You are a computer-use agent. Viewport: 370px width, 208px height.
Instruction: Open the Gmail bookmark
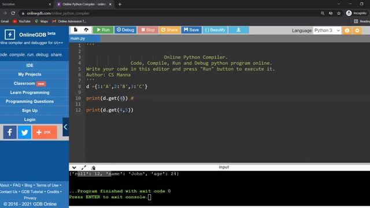tap(5, 21)
